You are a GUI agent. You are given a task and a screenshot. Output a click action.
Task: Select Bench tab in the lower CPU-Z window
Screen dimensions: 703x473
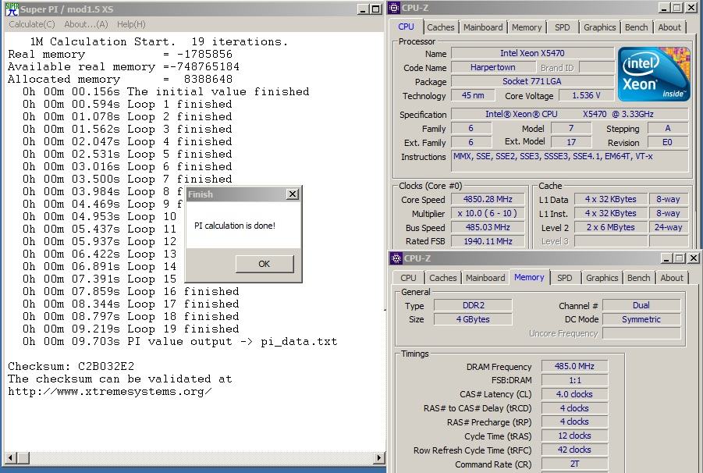[638, 278]
